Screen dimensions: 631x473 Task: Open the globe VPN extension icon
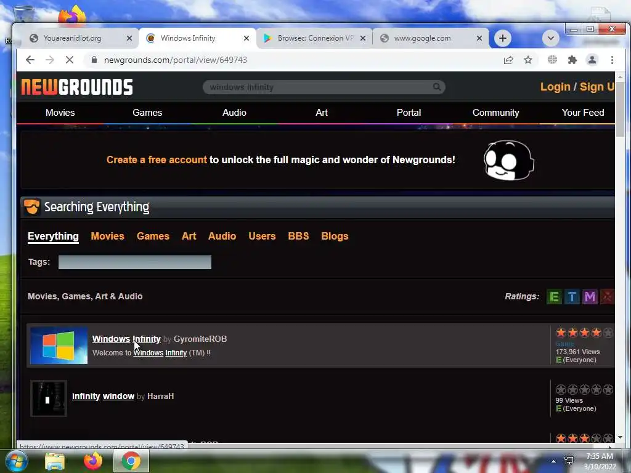(553, 60)
